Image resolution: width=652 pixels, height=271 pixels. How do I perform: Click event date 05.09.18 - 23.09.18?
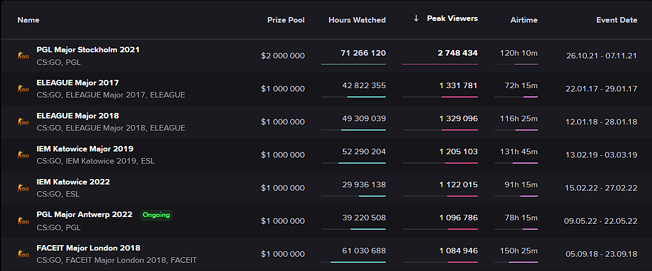click(601, 254)
